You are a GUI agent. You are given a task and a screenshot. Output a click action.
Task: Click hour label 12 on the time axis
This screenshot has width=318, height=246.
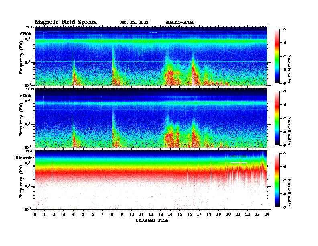(x=151, y=214)
